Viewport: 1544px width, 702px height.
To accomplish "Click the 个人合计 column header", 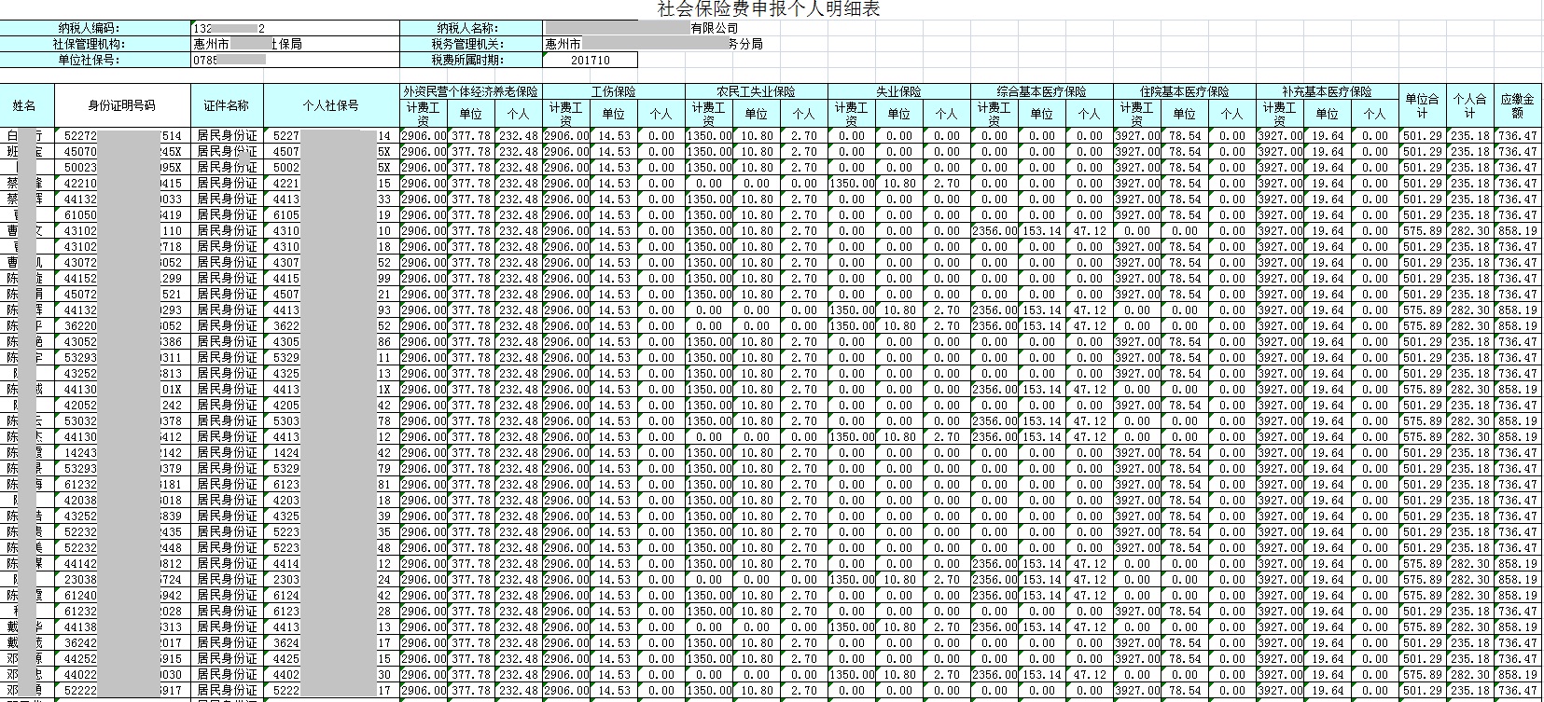I will pos(1470,105).
